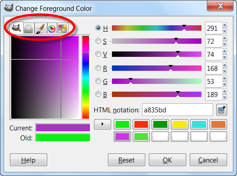237x176 pixels.
Task: Click the vertical rainbow hue strip
Action: (85, 77)
